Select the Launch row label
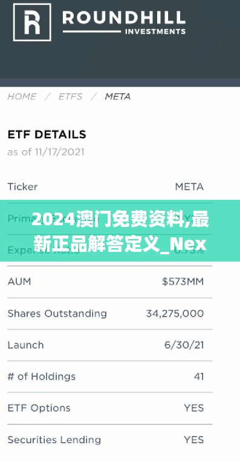Screen dimensions: 240x462 (25, 345)
